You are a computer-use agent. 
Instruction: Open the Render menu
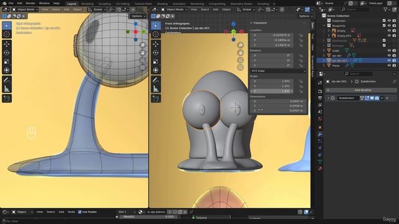click(x=31, y=4)
